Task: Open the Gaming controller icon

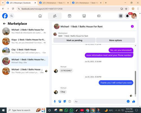Action: [99, 16]
